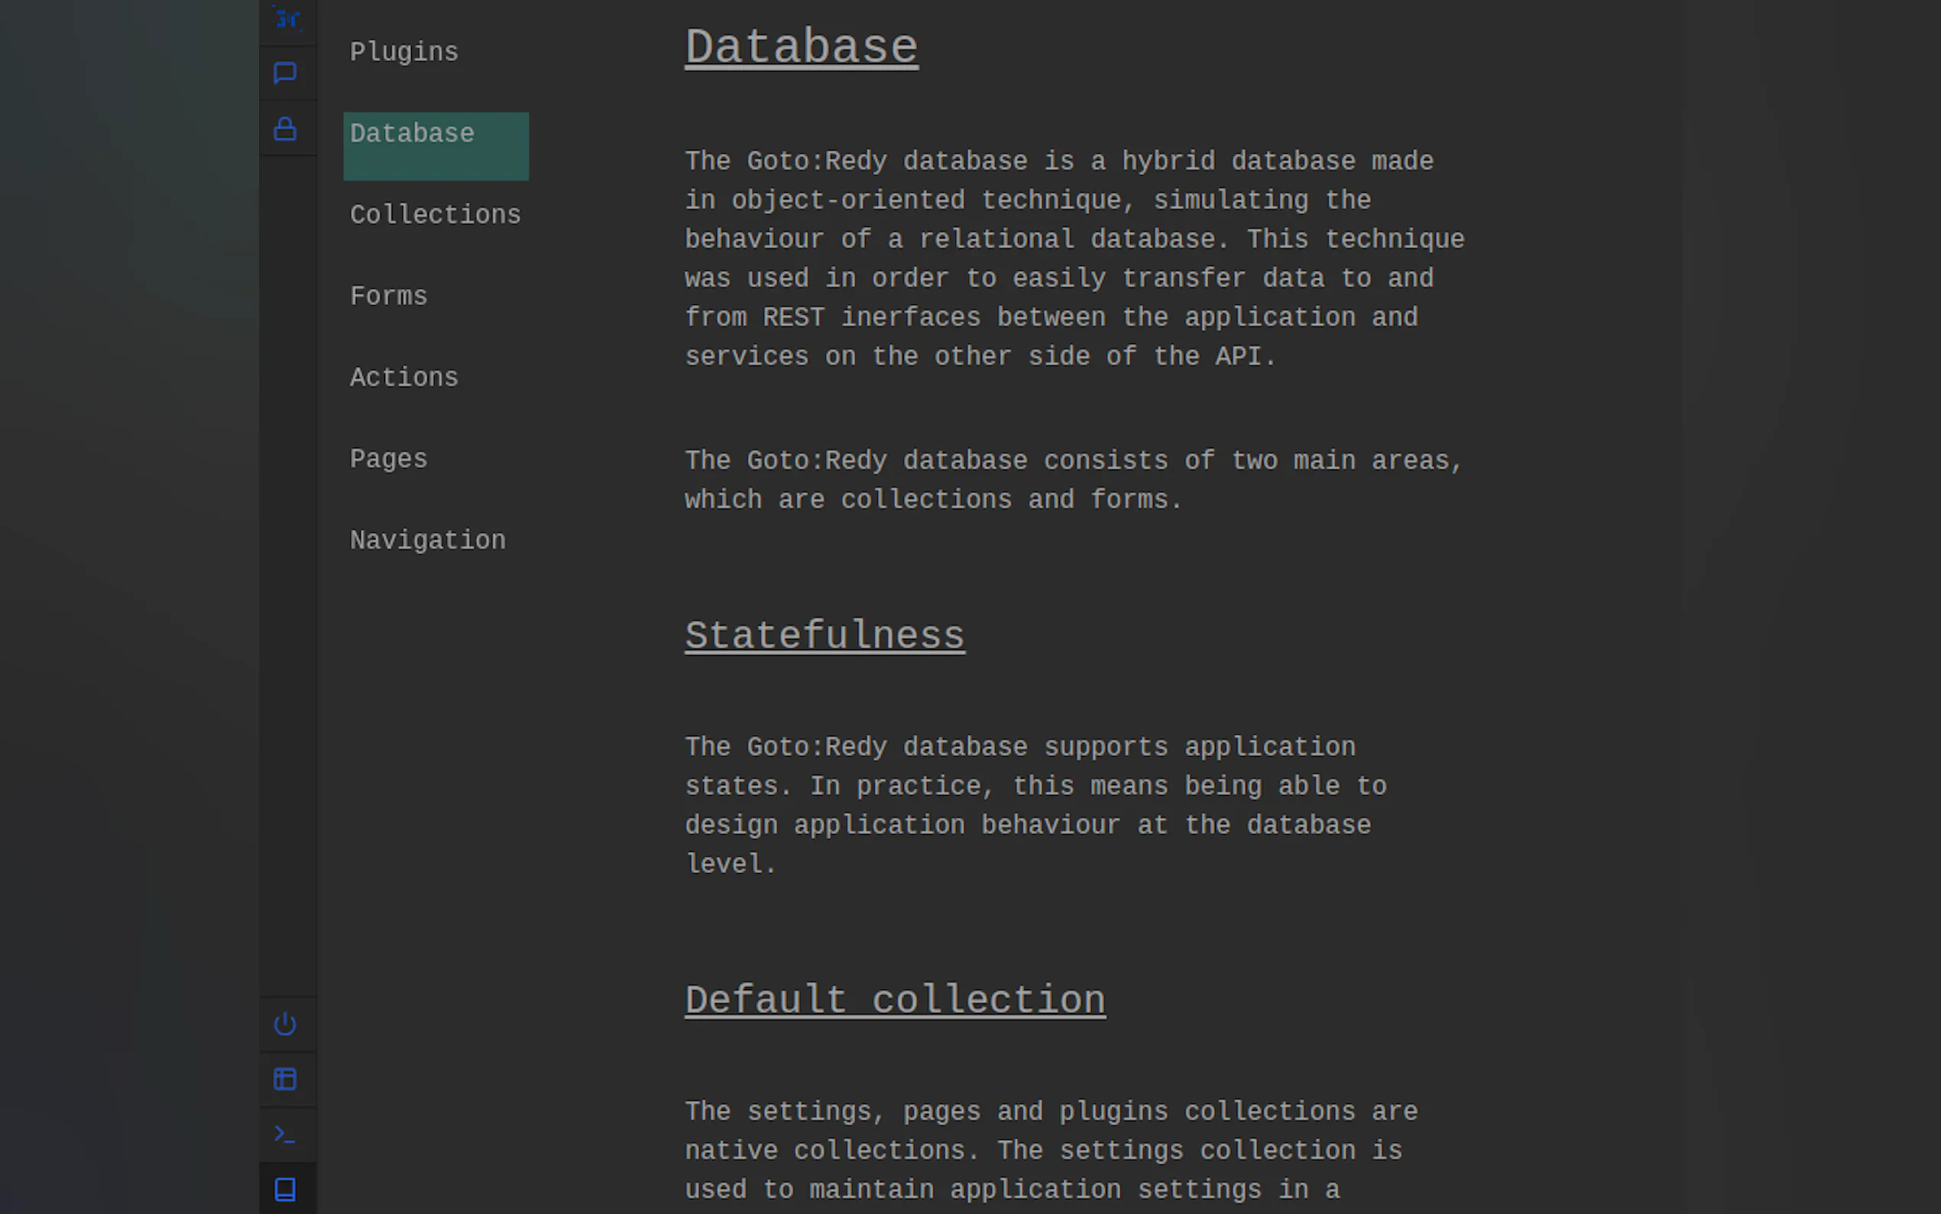Click the book documentation icon
Image resolution: width=1941 pixels, height=1214 pixels.
coord(286,1189)
